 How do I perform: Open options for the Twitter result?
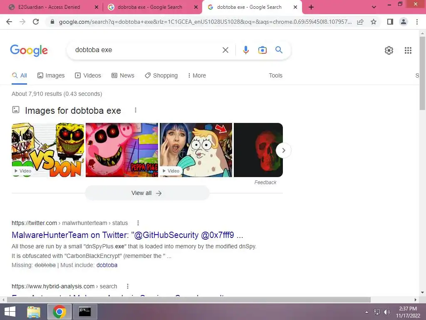138,223
